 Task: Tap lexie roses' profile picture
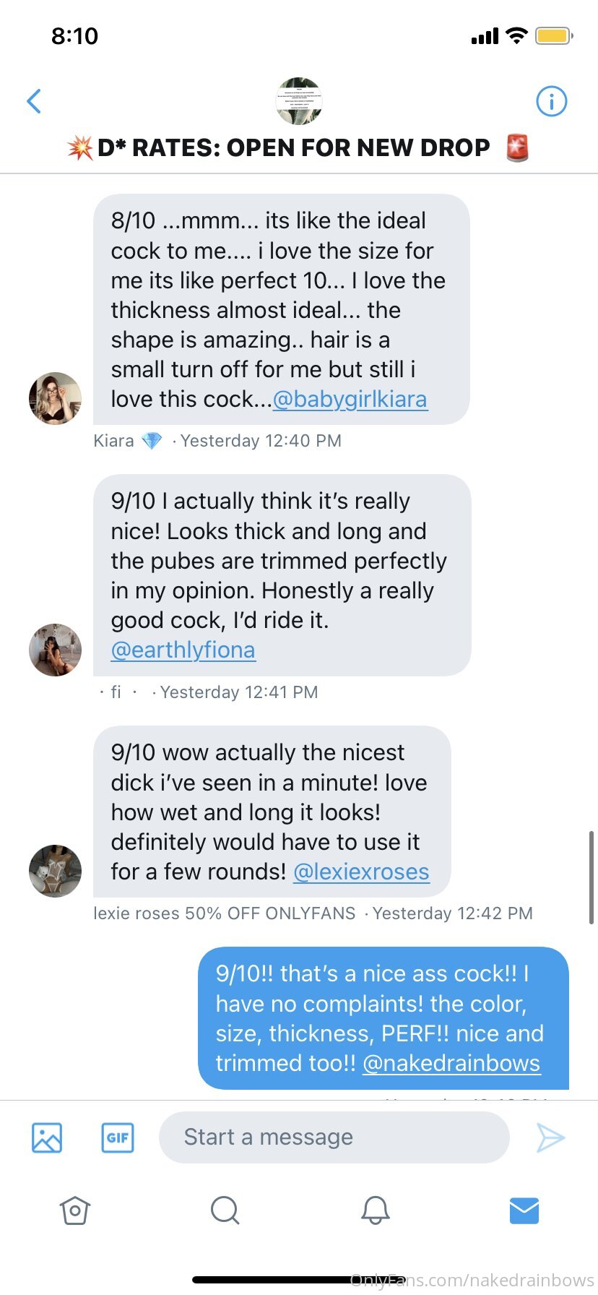click(55, 871)
